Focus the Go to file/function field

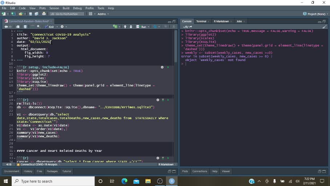point(67,14)
